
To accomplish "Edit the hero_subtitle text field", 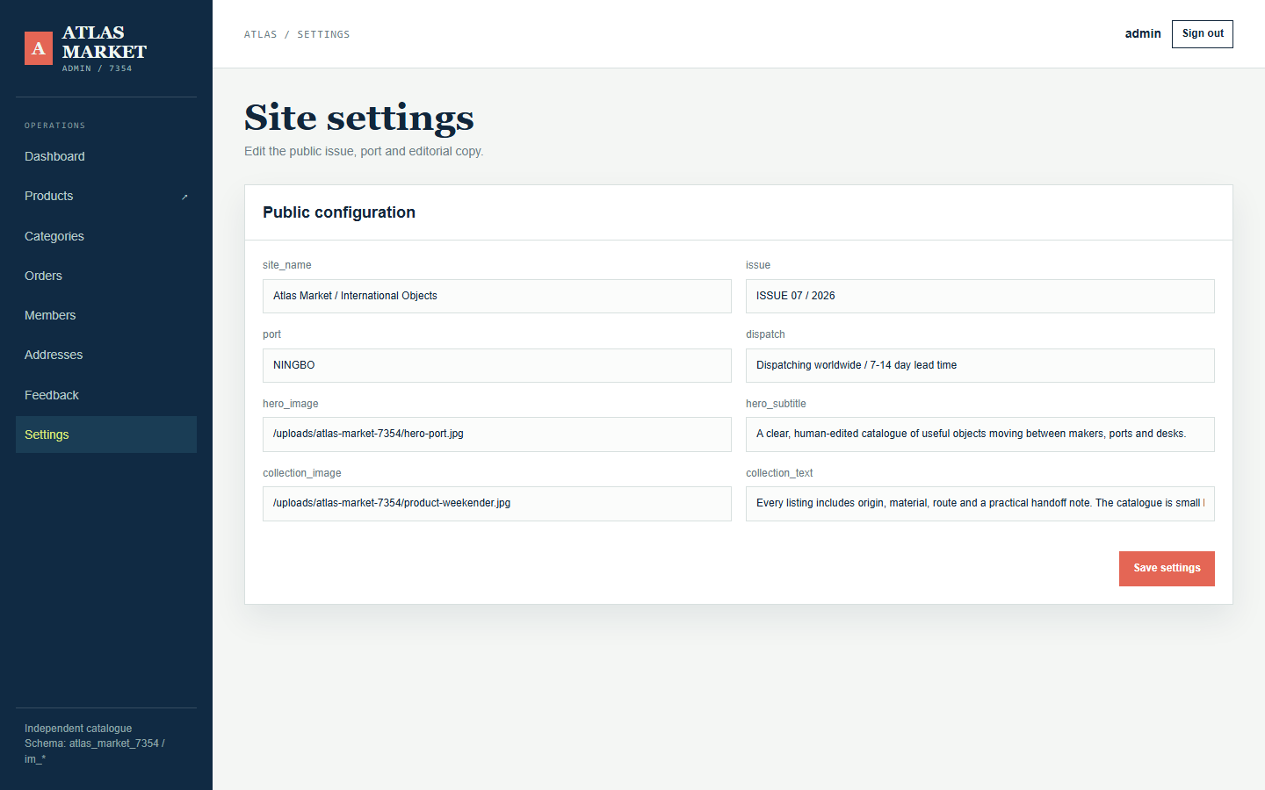I will (x=980, y=434).
